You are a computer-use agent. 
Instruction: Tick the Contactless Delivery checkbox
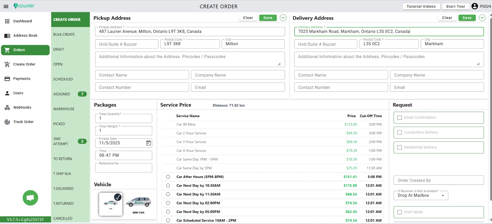click(x=399, y=133)
